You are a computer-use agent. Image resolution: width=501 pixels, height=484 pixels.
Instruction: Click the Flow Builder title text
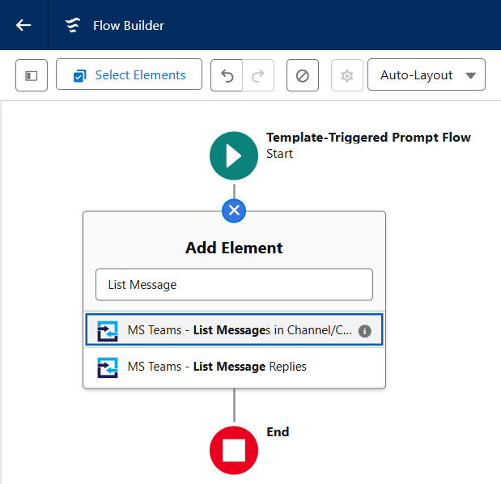pos(129,26)
